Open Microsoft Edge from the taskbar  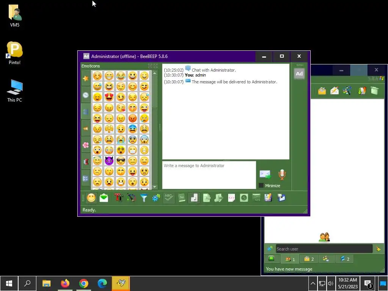pyautogui.click(x=102, y=283)
